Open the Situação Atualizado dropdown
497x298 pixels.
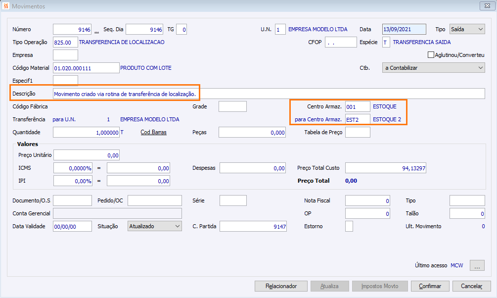(155, 226)
